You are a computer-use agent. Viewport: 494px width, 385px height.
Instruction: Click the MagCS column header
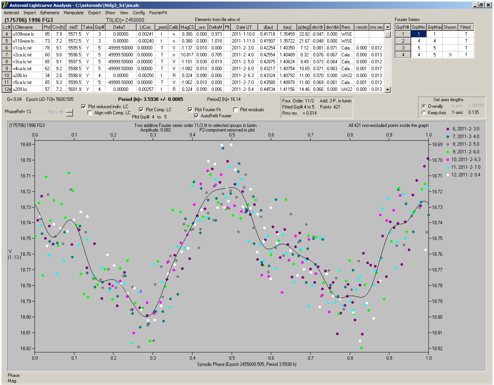[x=187, y=27]
